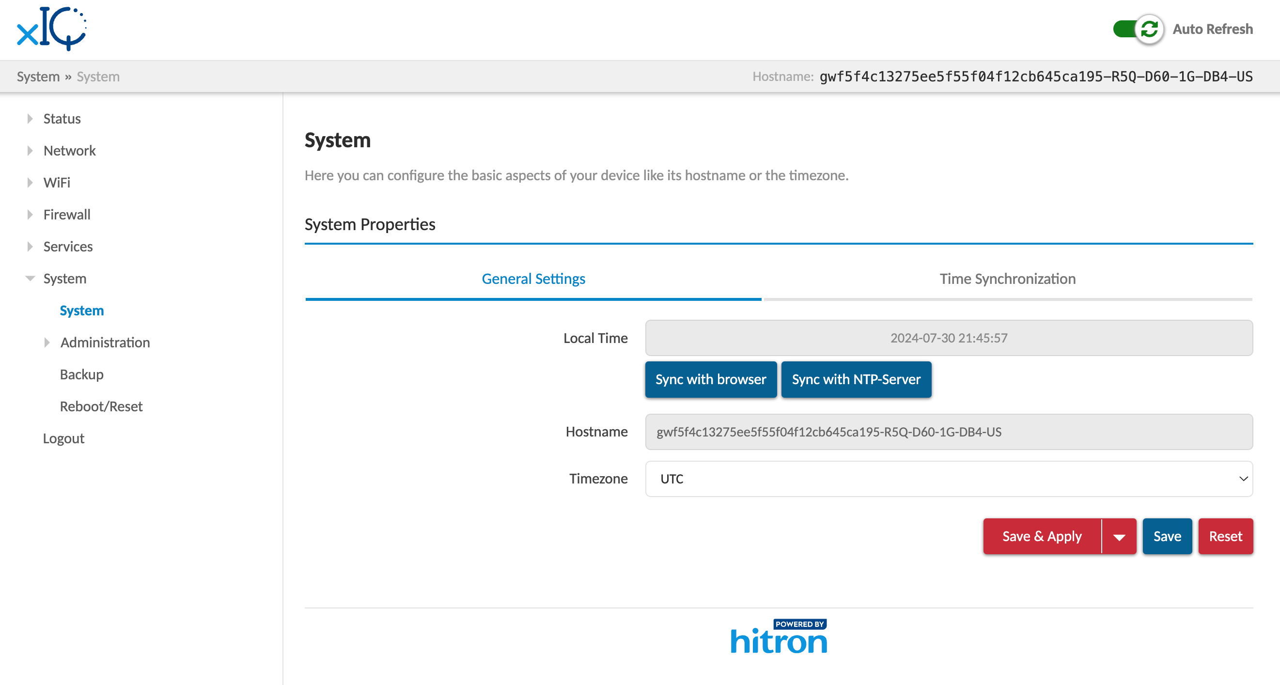Switch to the General Settings tab

[x=533, y=279]
